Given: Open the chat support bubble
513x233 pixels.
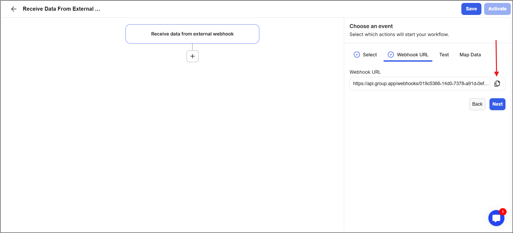Looking at the screenshot, I should point(496,218).
